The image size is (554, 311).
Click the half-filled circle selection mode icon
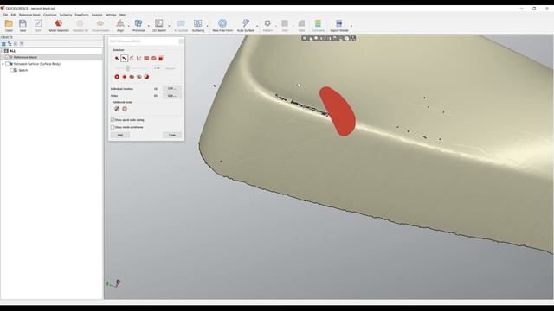(146, 77)
